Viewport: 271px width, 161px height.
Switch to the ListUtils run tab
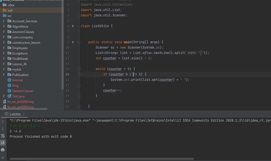15,114
